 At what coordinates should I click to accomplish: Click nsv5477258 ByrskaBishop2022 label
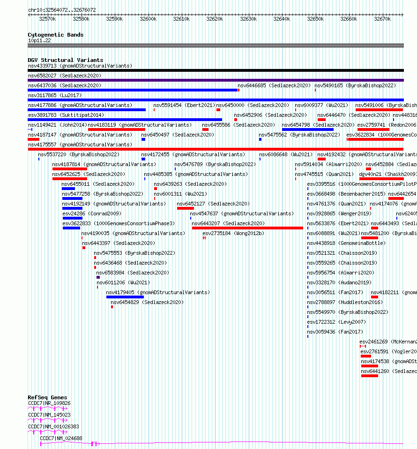[x=103, y=194]
